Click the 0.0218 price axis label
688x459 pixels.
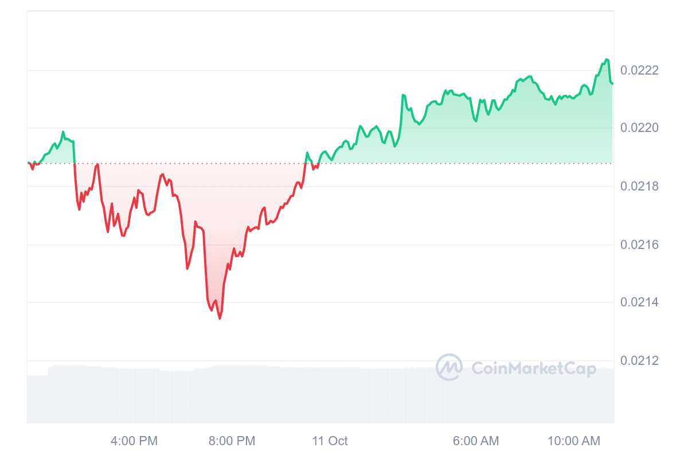point(640,186)
